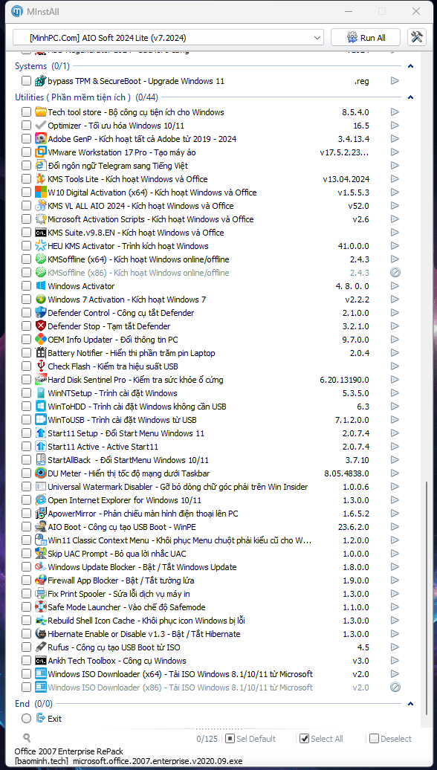
Task: Click the Win11 Classic Context Menu entry
Action: tap(180, 540)
